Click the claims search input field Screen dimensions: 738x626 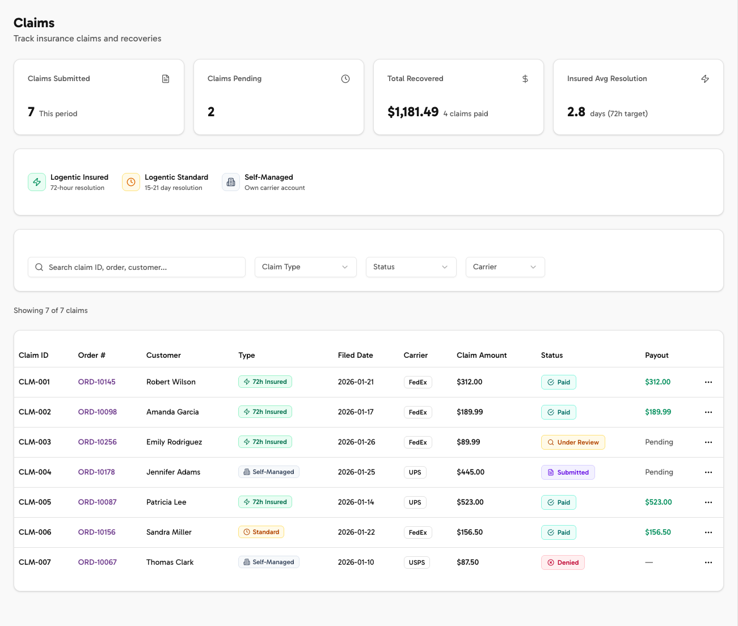click(136, 267)
